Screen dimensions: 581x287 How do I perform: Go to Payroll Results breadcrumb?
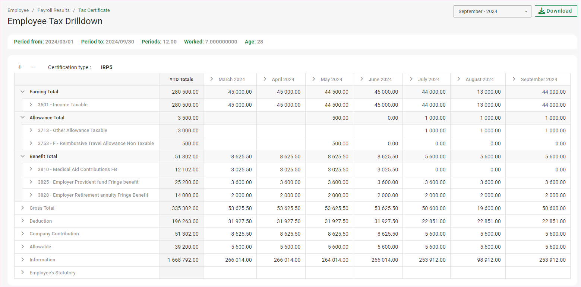coord(53,10)
